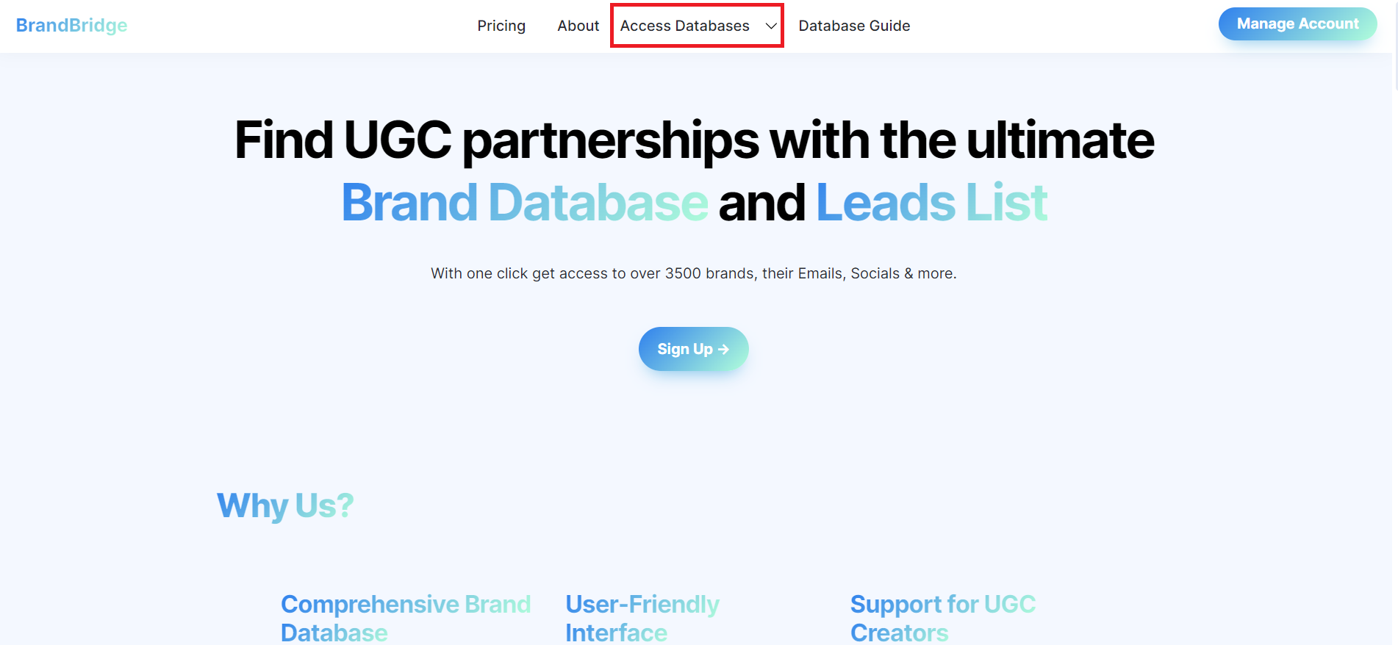This screenshot has height=645, width=1398.
Task: Click the word Account in Manage Account
Action: [x=1329, y=24]
